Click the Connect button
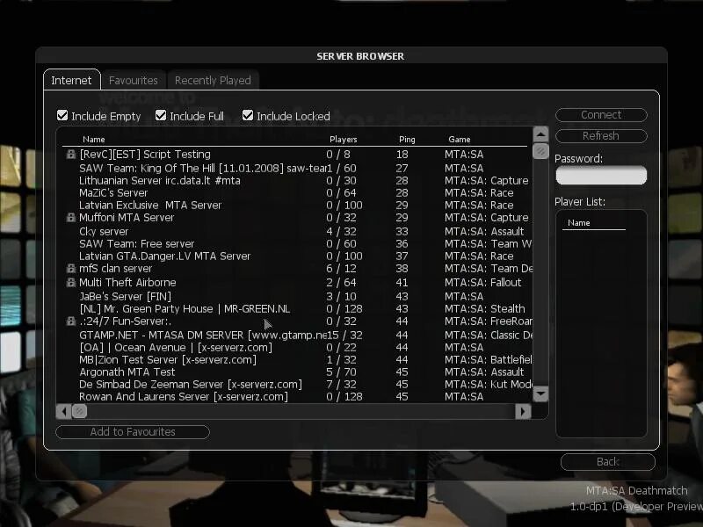This screenshot has width=703, height=527. pyautogui.click(x=601, y=115)
